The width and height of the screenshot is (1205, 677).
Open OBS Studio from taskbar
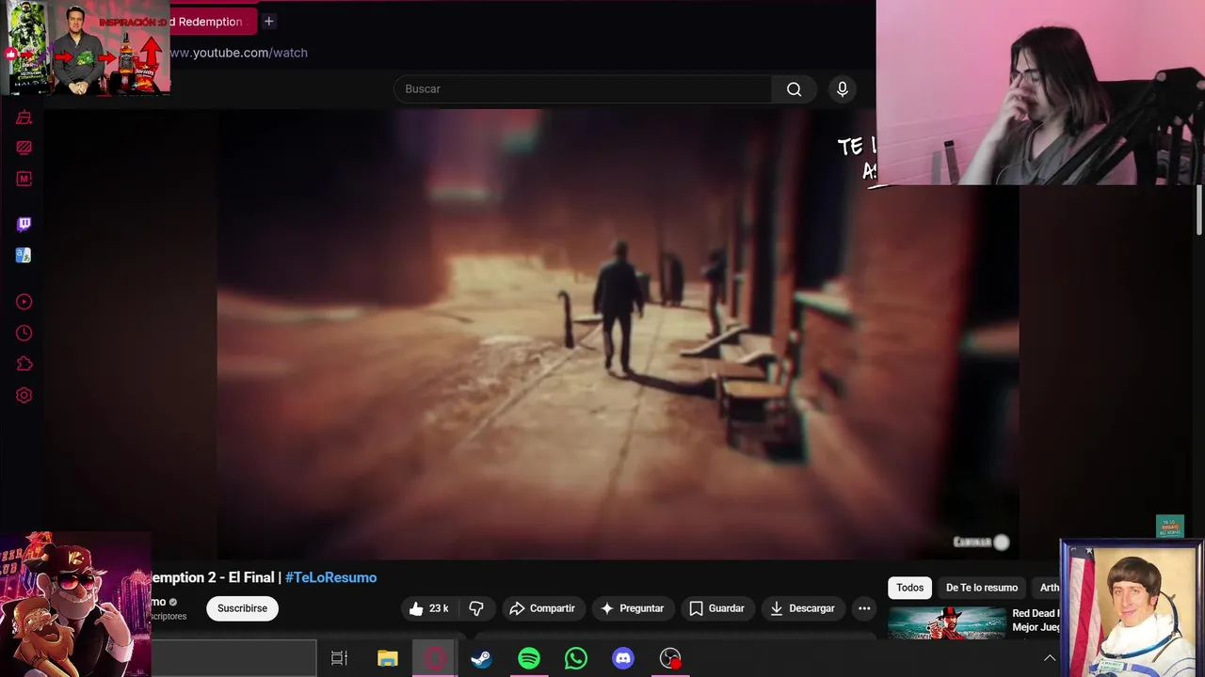point(670,658)
